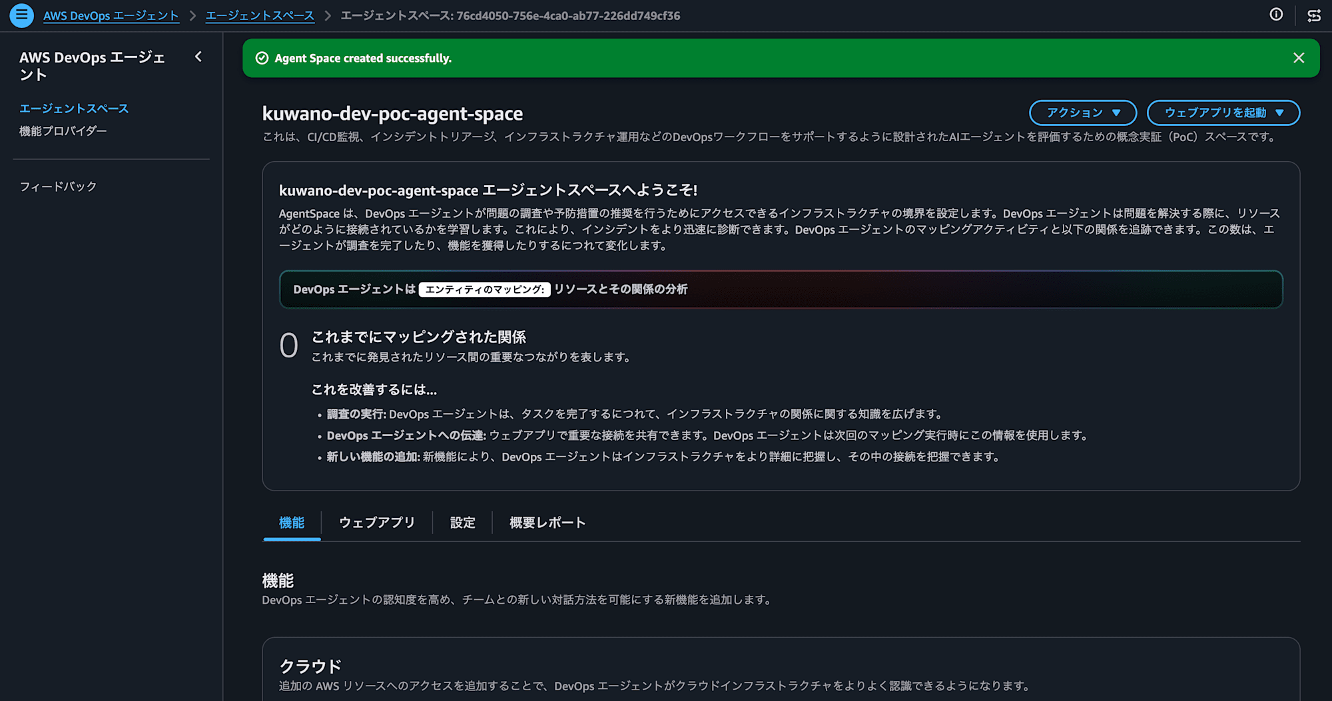This screenshot has width=1332, height=701.
Task: Open the ウェブアプリを起動 dropdown
Action: pyautogui.click(x=1223, y=113)
